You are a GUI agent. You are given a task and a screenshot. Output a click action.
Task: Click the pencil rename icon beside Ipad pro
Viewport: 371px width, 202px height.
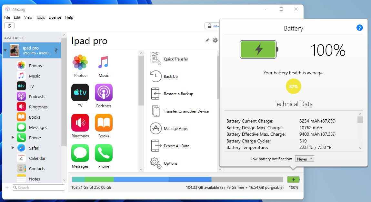pos(207,40)
